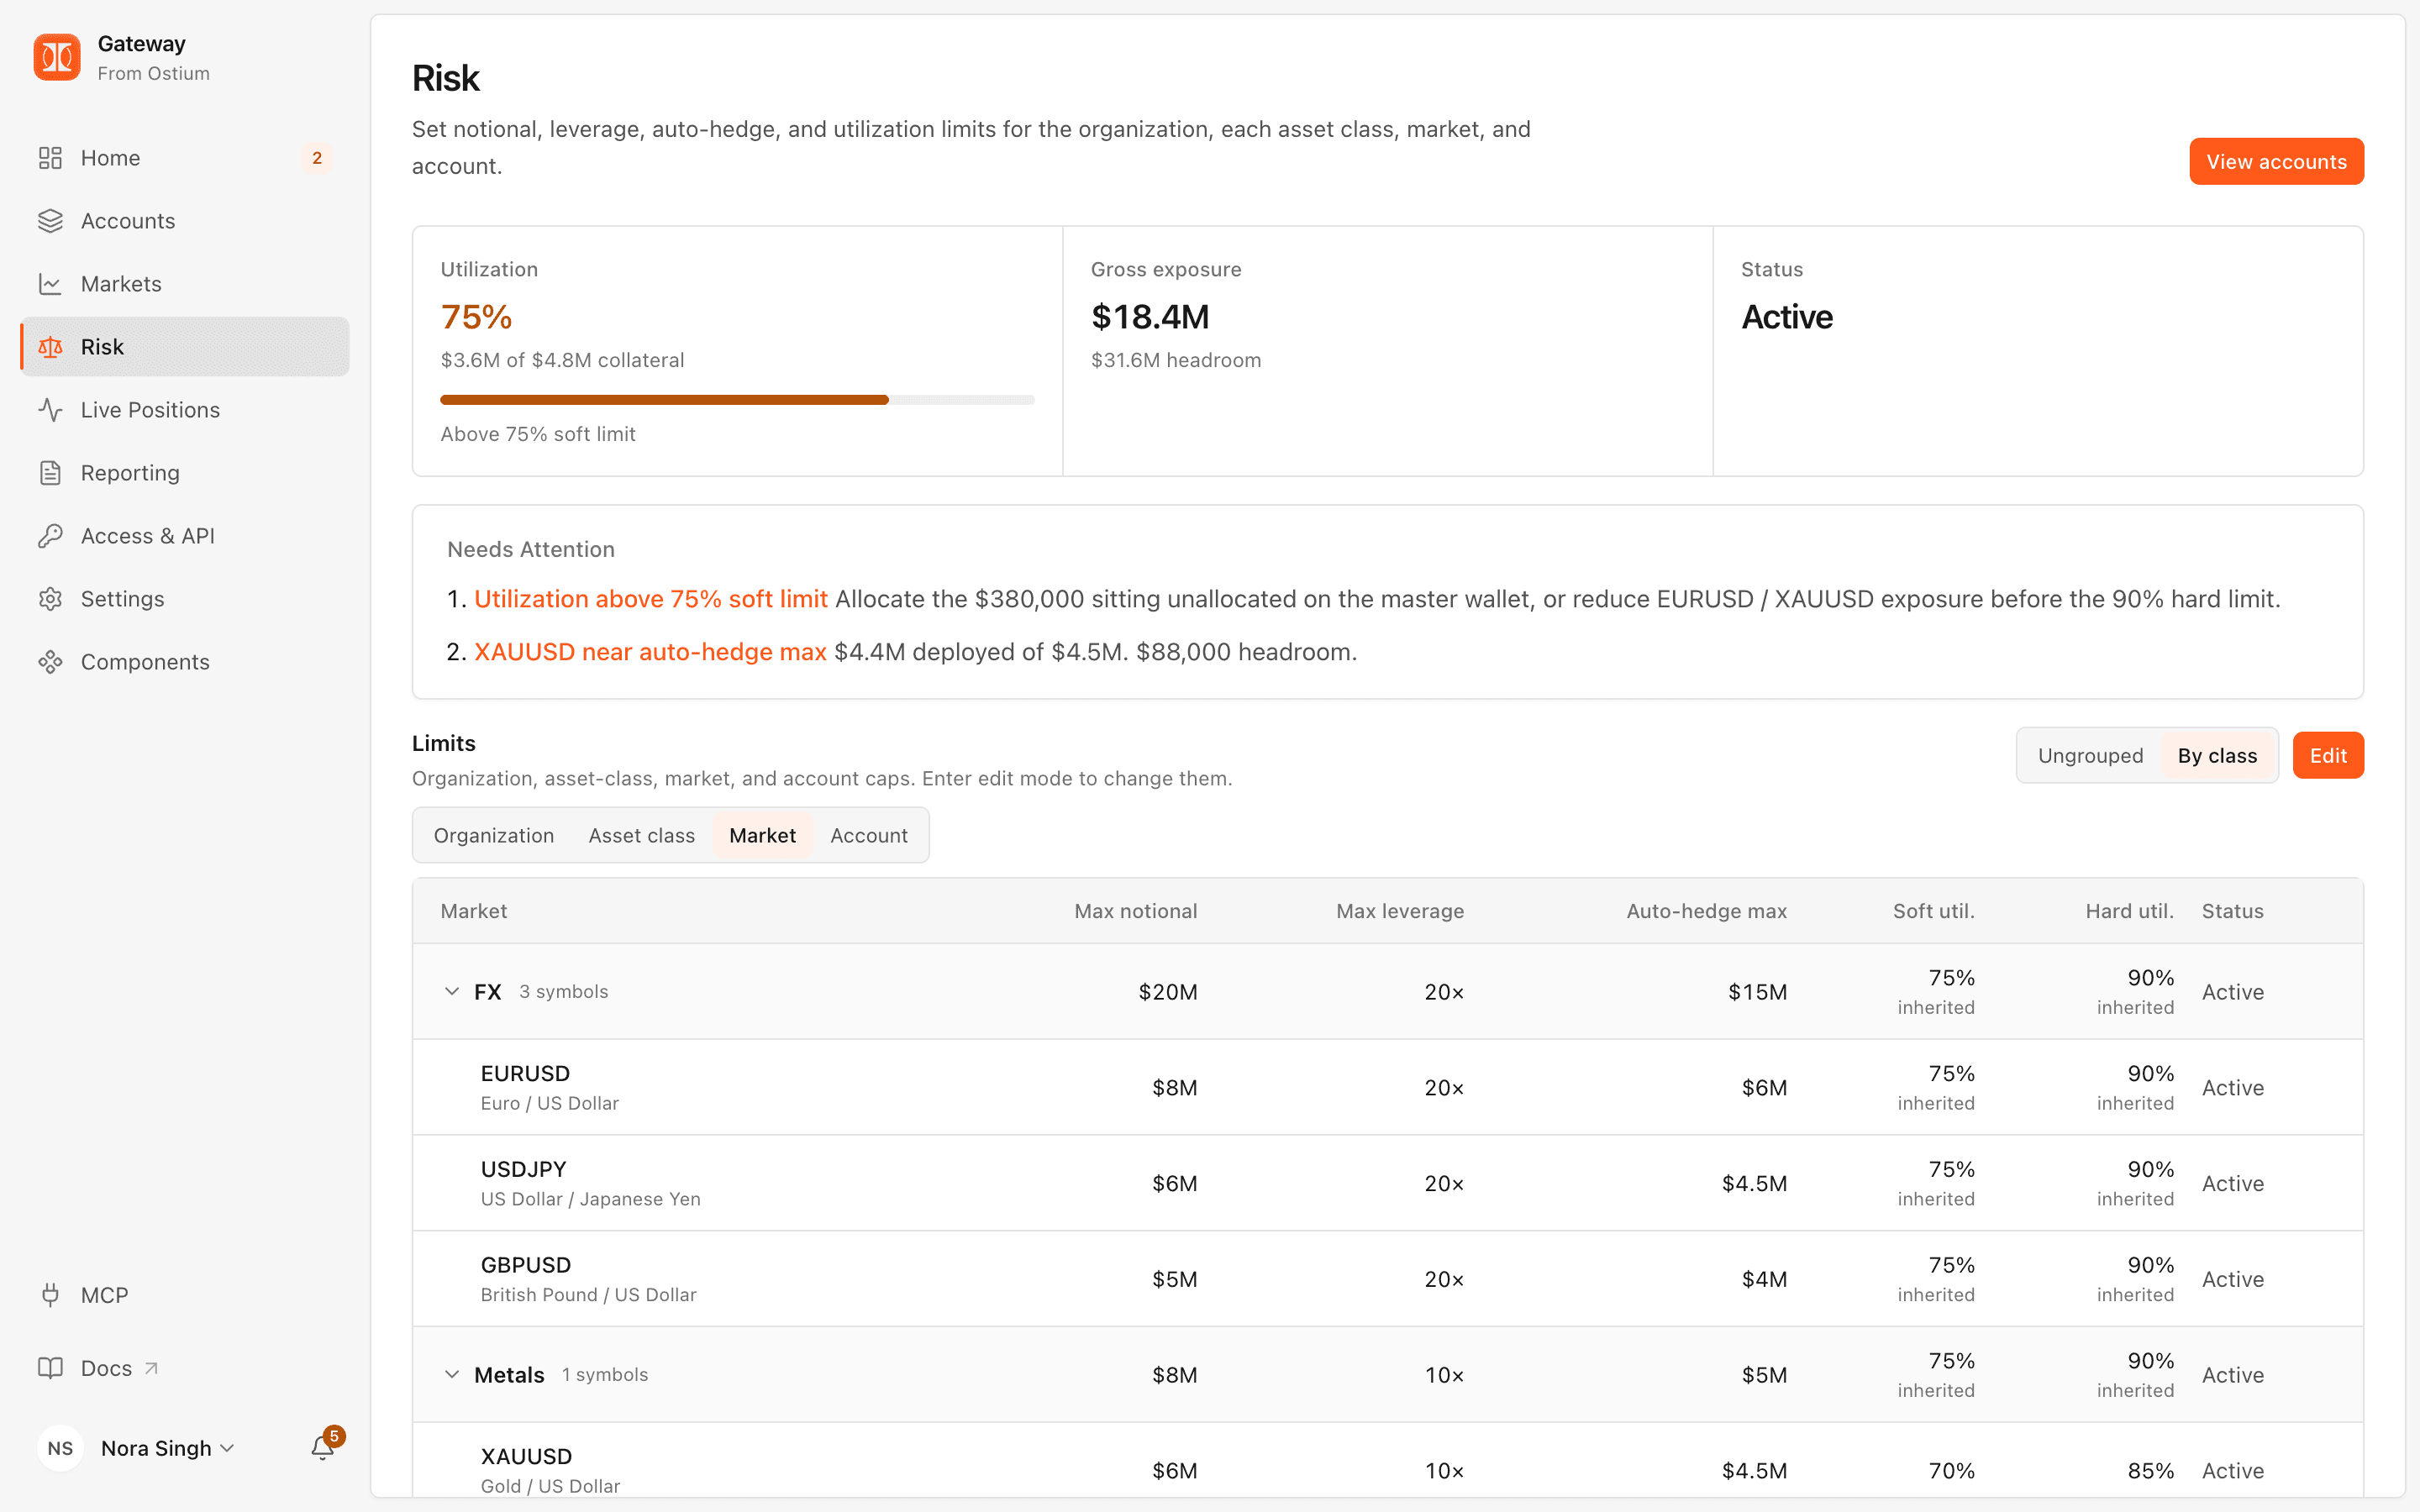Click the View accounts button

[x=2276, y=161]
